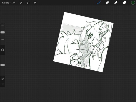Select the Brush tool
This screenshot has width=136, height=102.
99,3
